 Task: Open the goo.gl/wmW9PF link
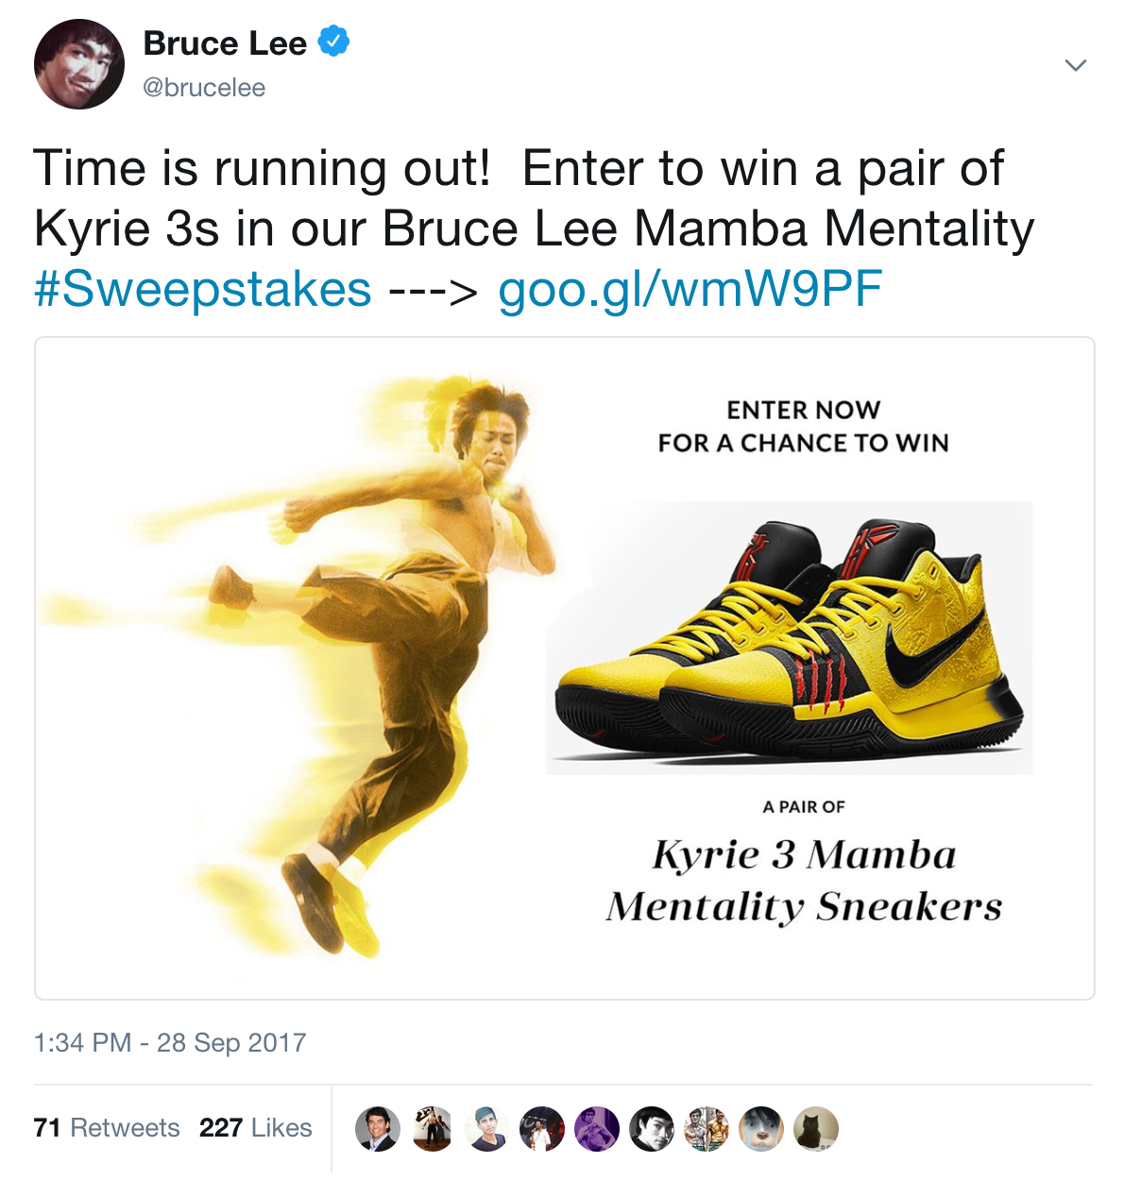click(x=690, y=289)
